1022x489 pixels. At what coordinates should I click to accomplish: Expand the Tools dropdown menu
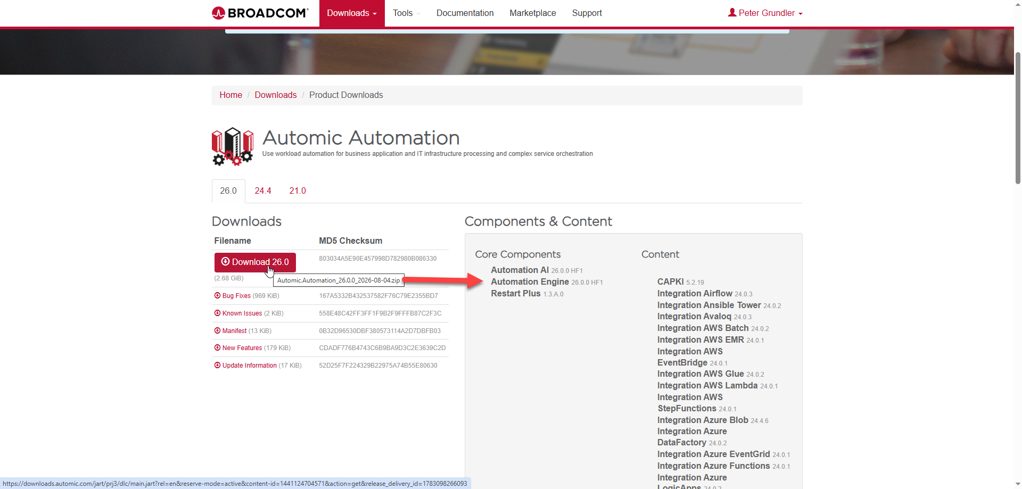pos(406,13)
